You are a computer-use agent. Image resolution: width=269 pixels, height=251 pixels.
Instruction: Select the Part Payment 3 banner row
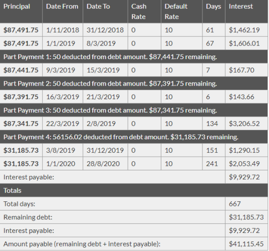(x=134, y=110)
